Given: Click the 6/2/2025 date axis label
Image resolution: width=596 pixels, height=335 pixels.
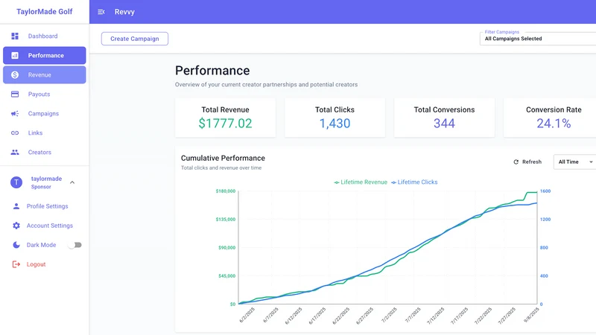Looking at the screenshot, I should 247,315.
